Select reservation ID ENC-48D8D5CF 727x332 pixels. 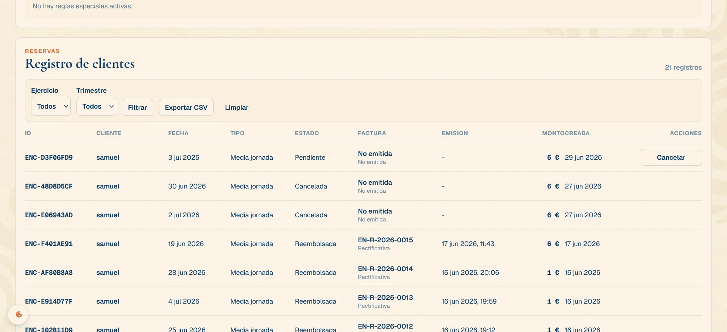click(x=49, y=186)
